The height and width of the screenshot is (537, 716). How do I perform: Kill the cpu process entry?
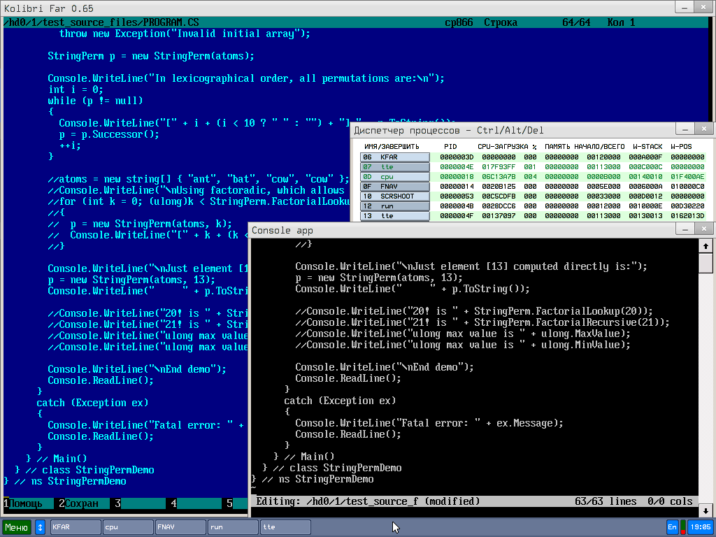point(395,177)
